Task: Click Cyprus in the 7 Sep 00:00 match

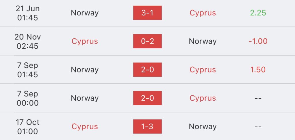Action: pos(203,98)
